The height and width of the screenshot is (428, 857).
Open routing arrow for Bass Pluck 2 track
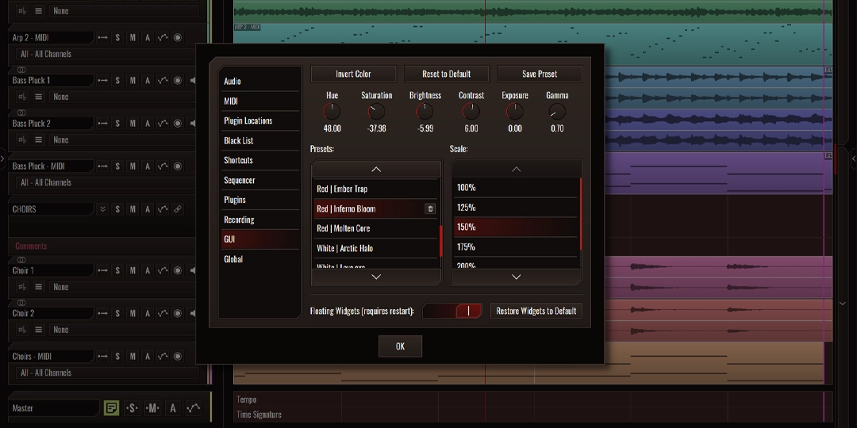click(x=102, y=124)
